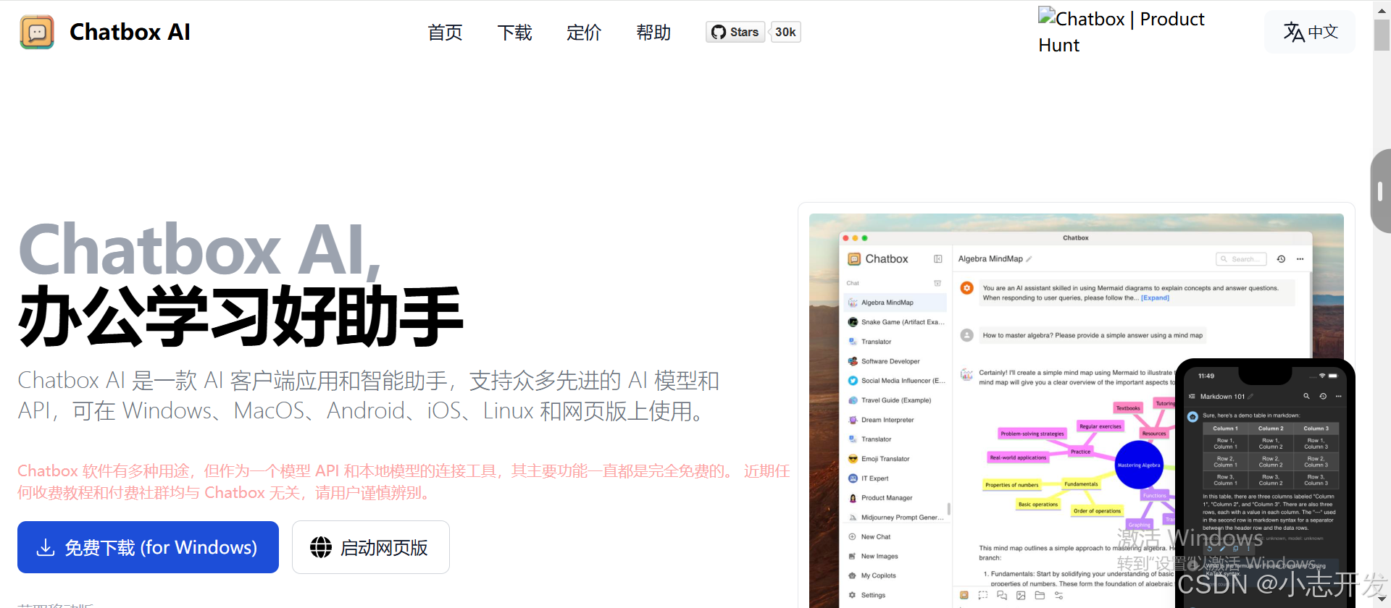Image resolution: width=1391 pixels, height=608 pixels.
Task: Click the scrollbar down arrow
Action: tap(1382, 600)
